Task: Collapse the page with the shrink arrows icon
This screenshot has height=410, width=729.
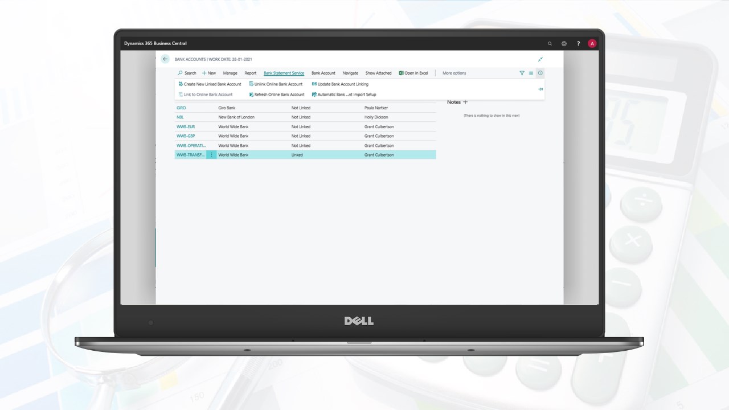Action: [540, 59]
